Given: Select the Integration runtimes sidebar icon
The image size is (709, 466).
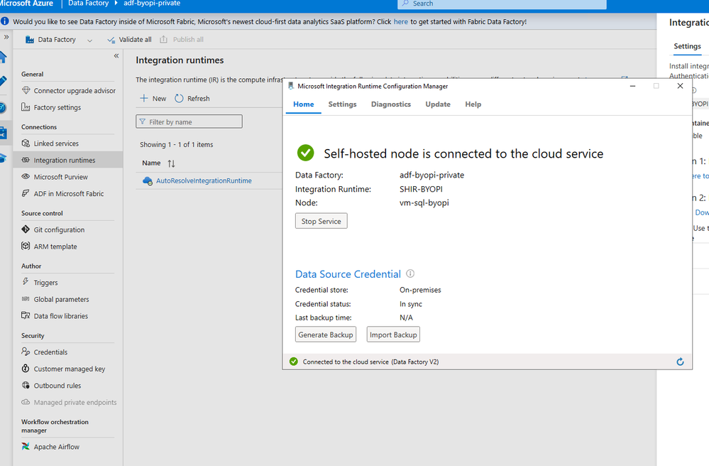Looking at the screenshot, I should point(26,160).
